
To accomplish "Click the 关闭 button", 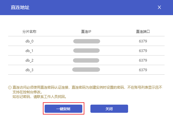I will point(109,109).
